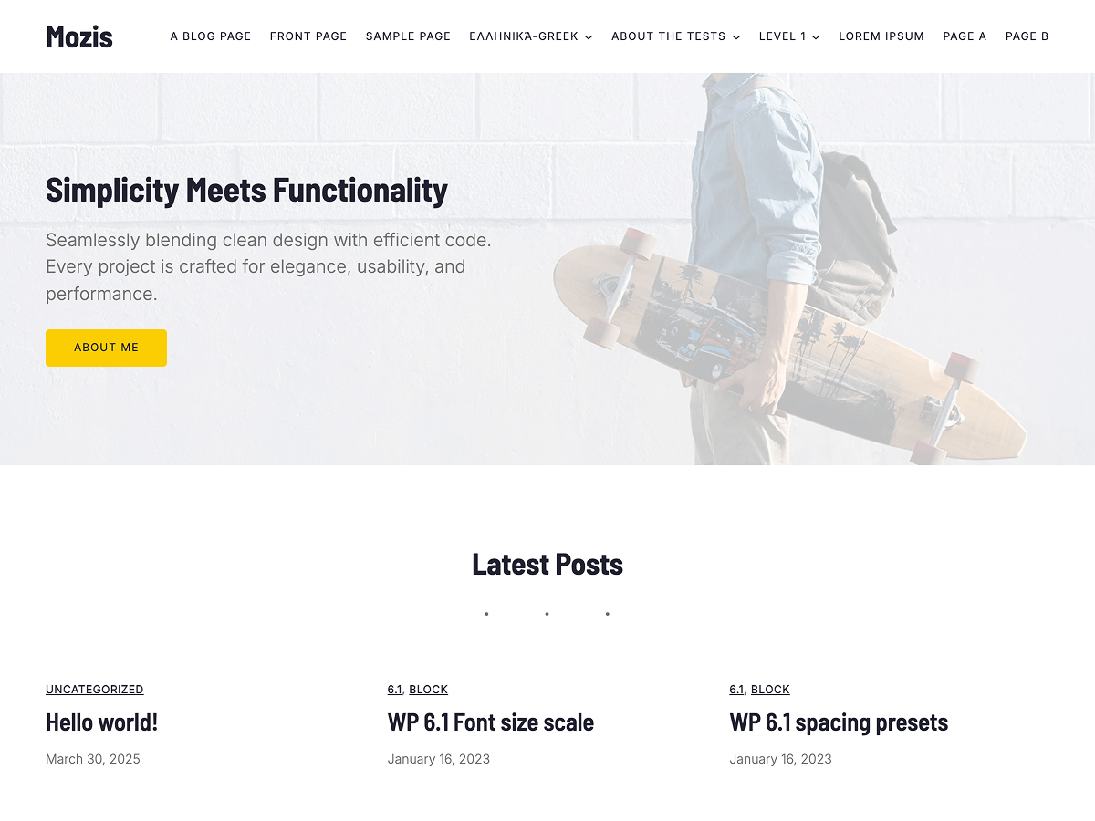This screenshot has height=821, width=1095.
Task: Open the A Blog Page menu item
Action: point(211,36)
